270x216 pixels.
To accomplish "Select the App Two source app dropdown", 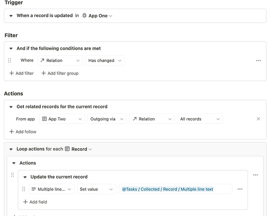I will pos(62,119).
